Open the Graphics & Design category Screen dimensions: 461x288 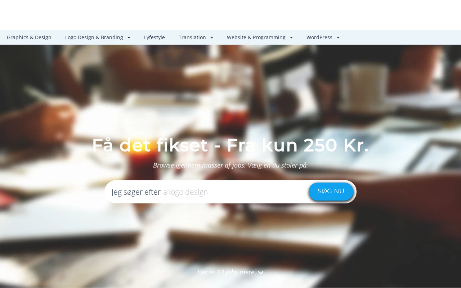(29, 37)
